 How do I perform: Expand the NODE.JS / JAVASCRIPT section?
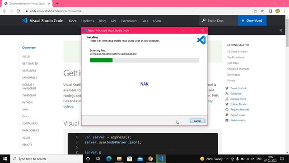pyautogui.click(x=29, y=86)
